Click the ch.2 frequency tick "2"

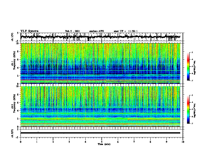pos(18,119)
